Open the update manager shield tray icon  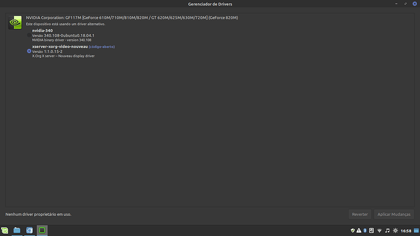(352, 231)
